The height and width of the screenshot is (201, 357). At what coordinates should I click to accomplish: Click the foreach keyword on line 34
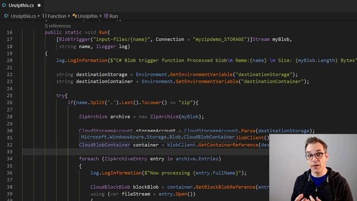pyautogui.click(x=89, y=159)
